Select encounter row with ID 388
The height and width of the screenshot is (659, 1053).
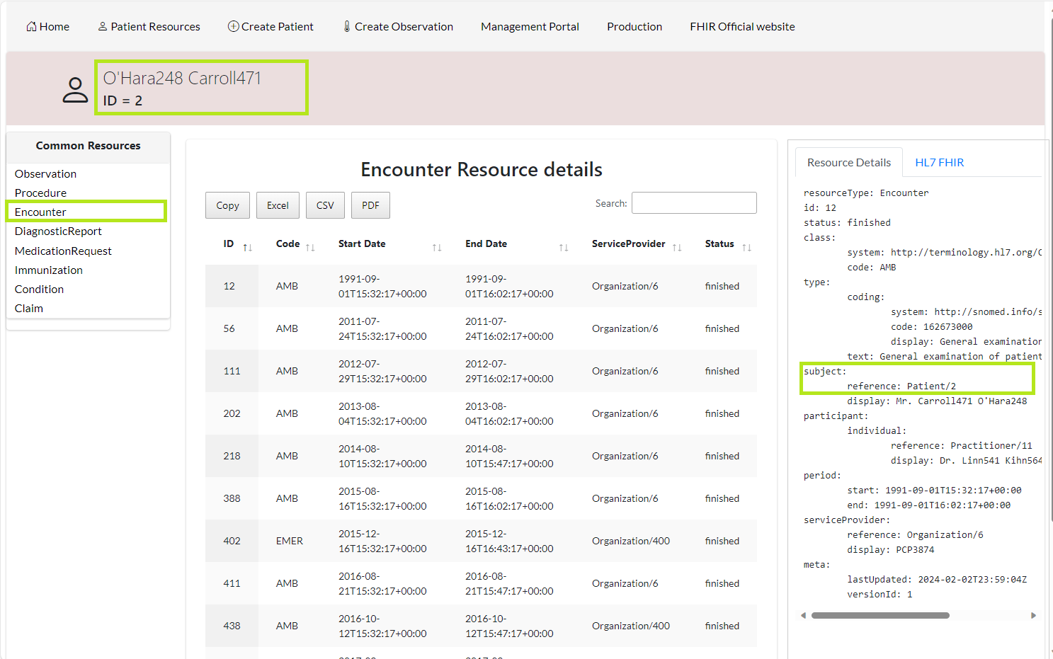coord(481,498)
